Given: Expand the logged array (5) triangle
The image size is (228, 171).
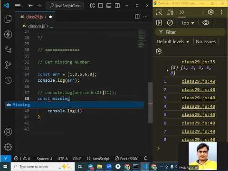Looking at the screenshot, I should tap(167, 70).
